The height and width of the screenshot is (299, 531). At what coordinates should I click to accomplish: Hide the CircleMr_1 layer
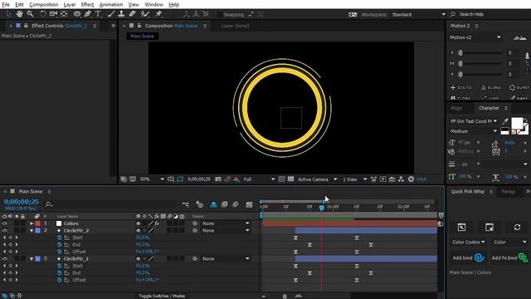pos(4,258)
